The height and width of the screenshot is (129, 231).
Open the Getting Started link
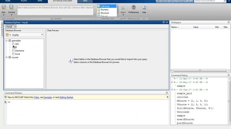[66, 97]
